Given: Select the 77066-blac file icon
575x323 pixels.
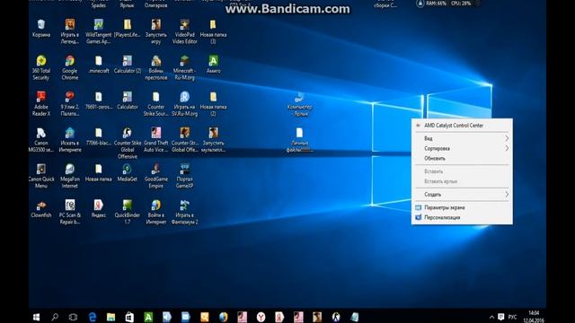Looking at the screenshot, I should click(98, 136).
